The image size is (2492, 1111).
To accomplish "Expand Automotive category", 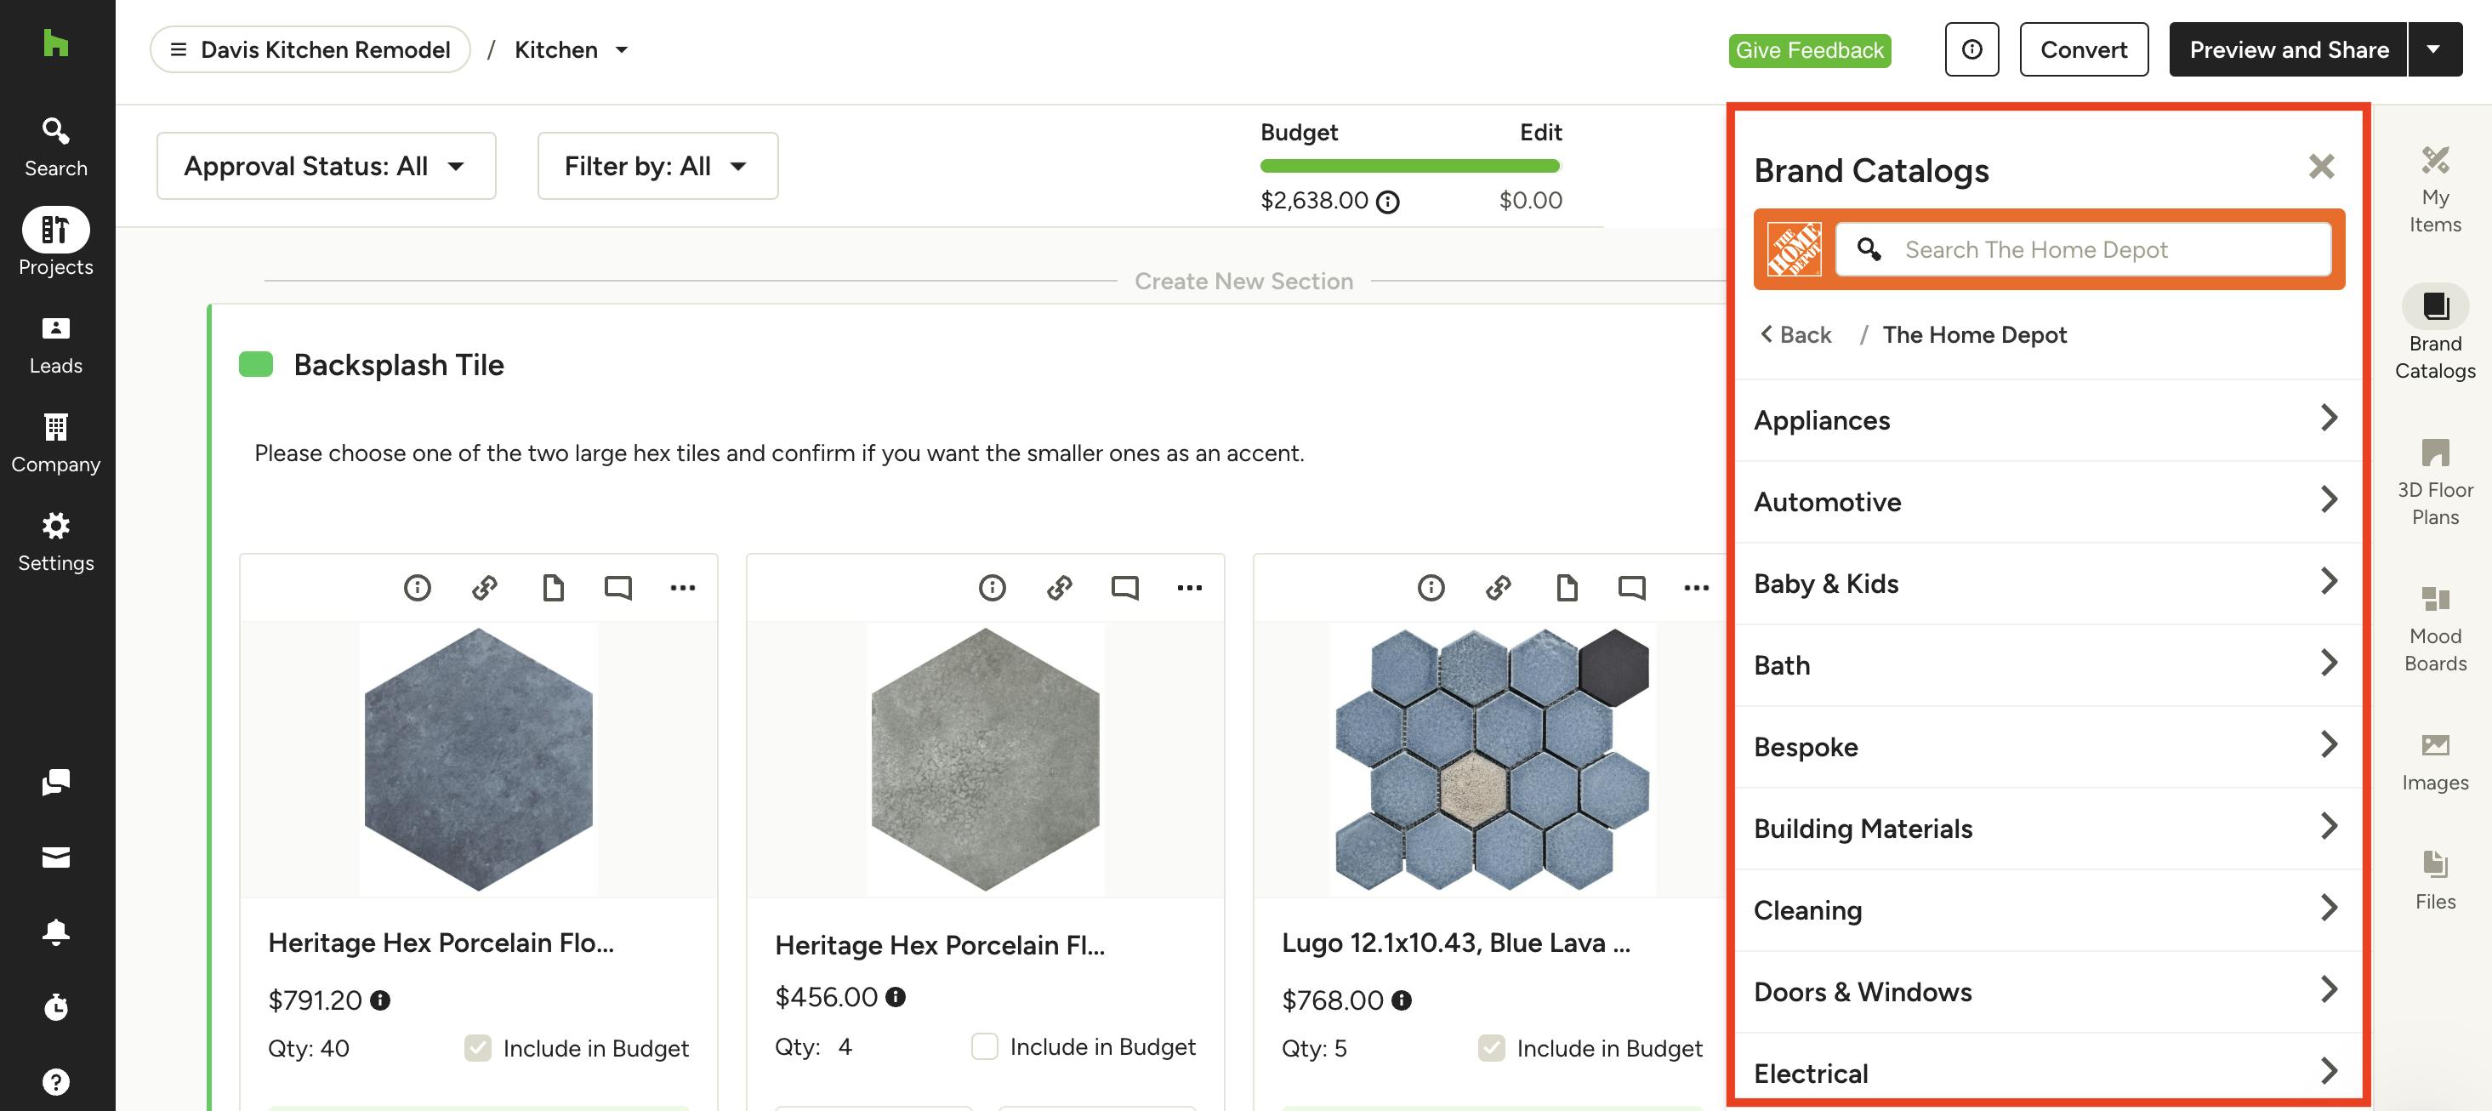I will [2047, 501].
